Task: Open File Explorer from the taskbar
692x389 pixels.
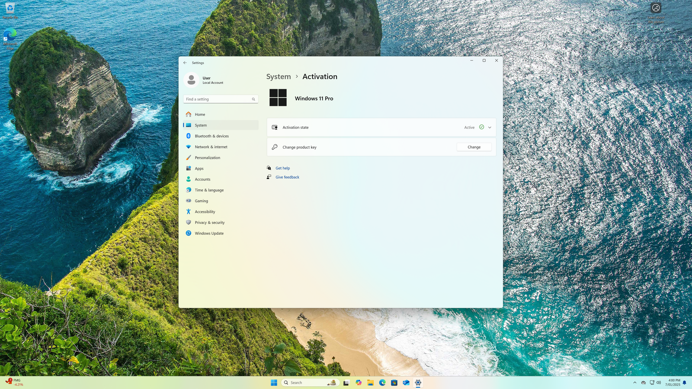Action: click(370, 383)
